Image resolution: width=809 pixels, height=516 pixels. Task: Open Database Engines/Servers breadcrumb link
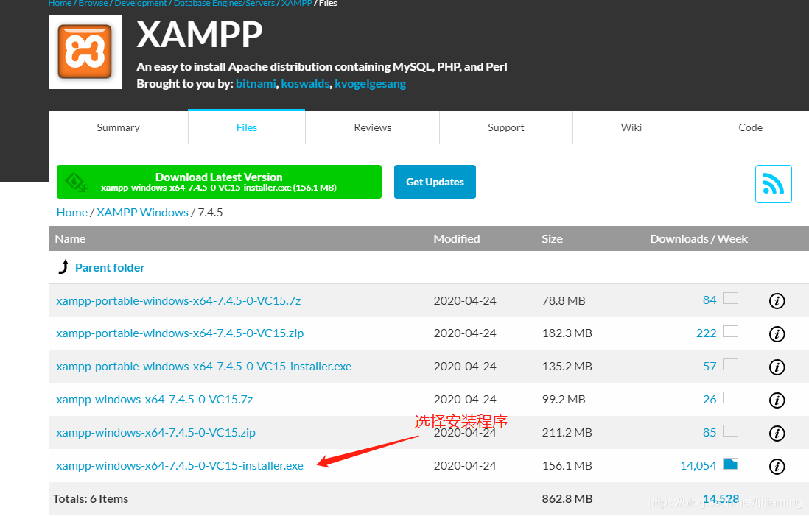coord(225,4)
